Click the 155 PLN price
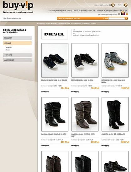The width and height of the screenshot is (131, 172). (x=125, y=88)
